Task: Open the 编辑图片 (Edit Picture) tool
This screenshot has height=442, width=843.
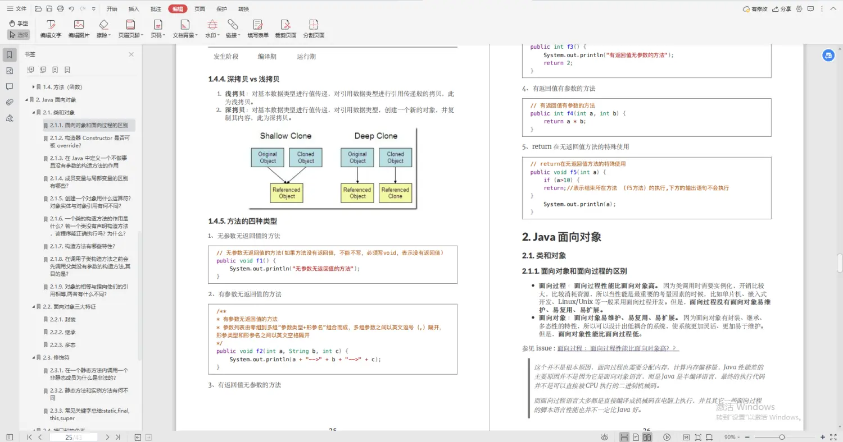Action: (x=79, y=29)
